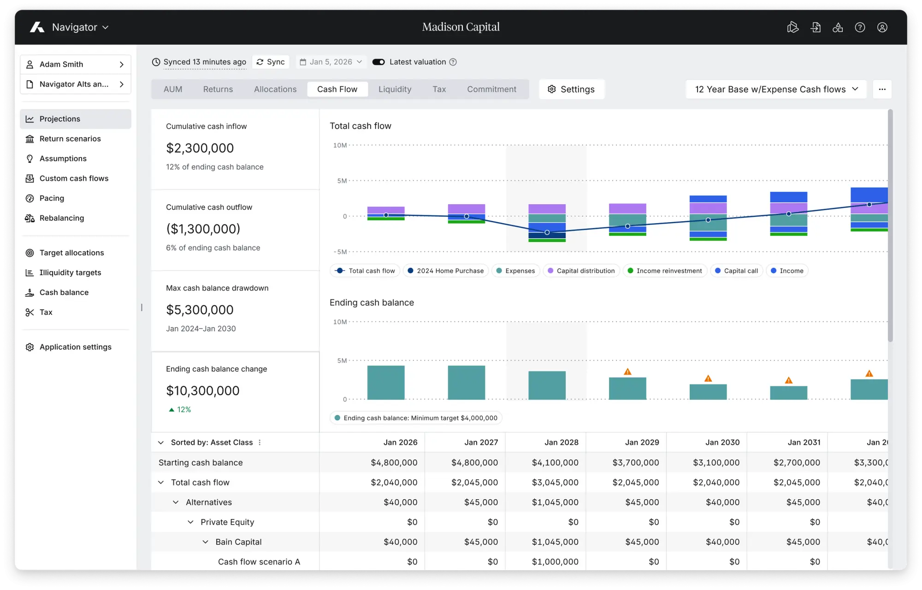Open Assumptions in the sidebar
This screenshot has width=922, height=590.
tap(76, 159)
